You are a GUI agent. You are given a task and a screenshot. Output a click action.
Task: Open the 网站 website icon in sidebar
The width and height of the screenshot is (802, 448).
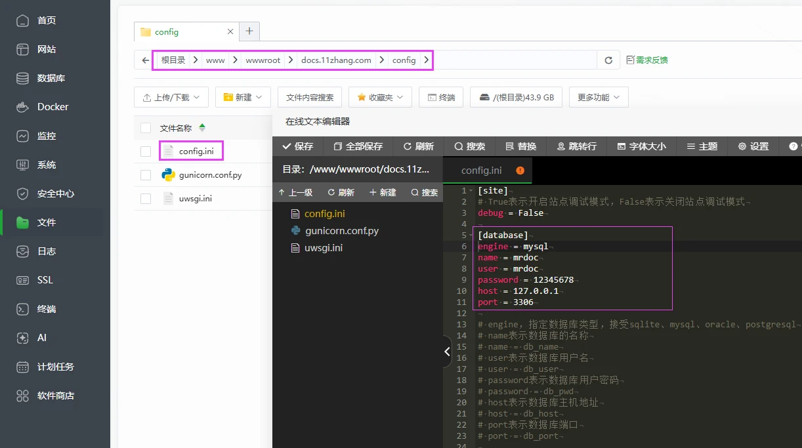(x=23, y=49)
